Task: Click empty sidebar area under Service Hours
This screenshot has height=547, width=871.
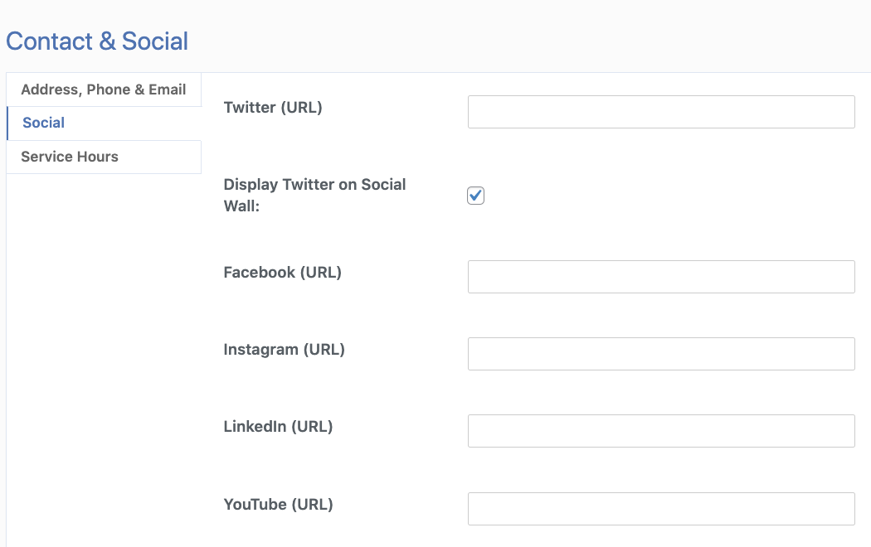Action: point(103,332)
